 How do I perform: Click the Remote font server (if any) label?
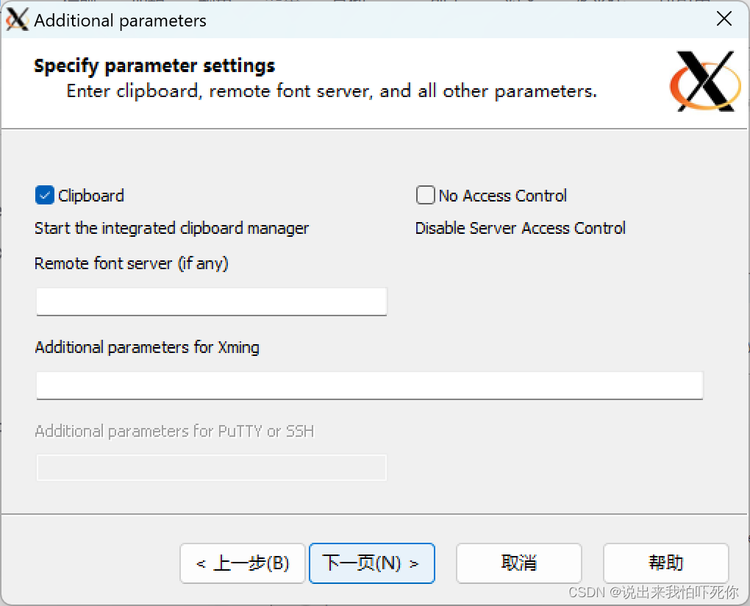coord(131,263)
